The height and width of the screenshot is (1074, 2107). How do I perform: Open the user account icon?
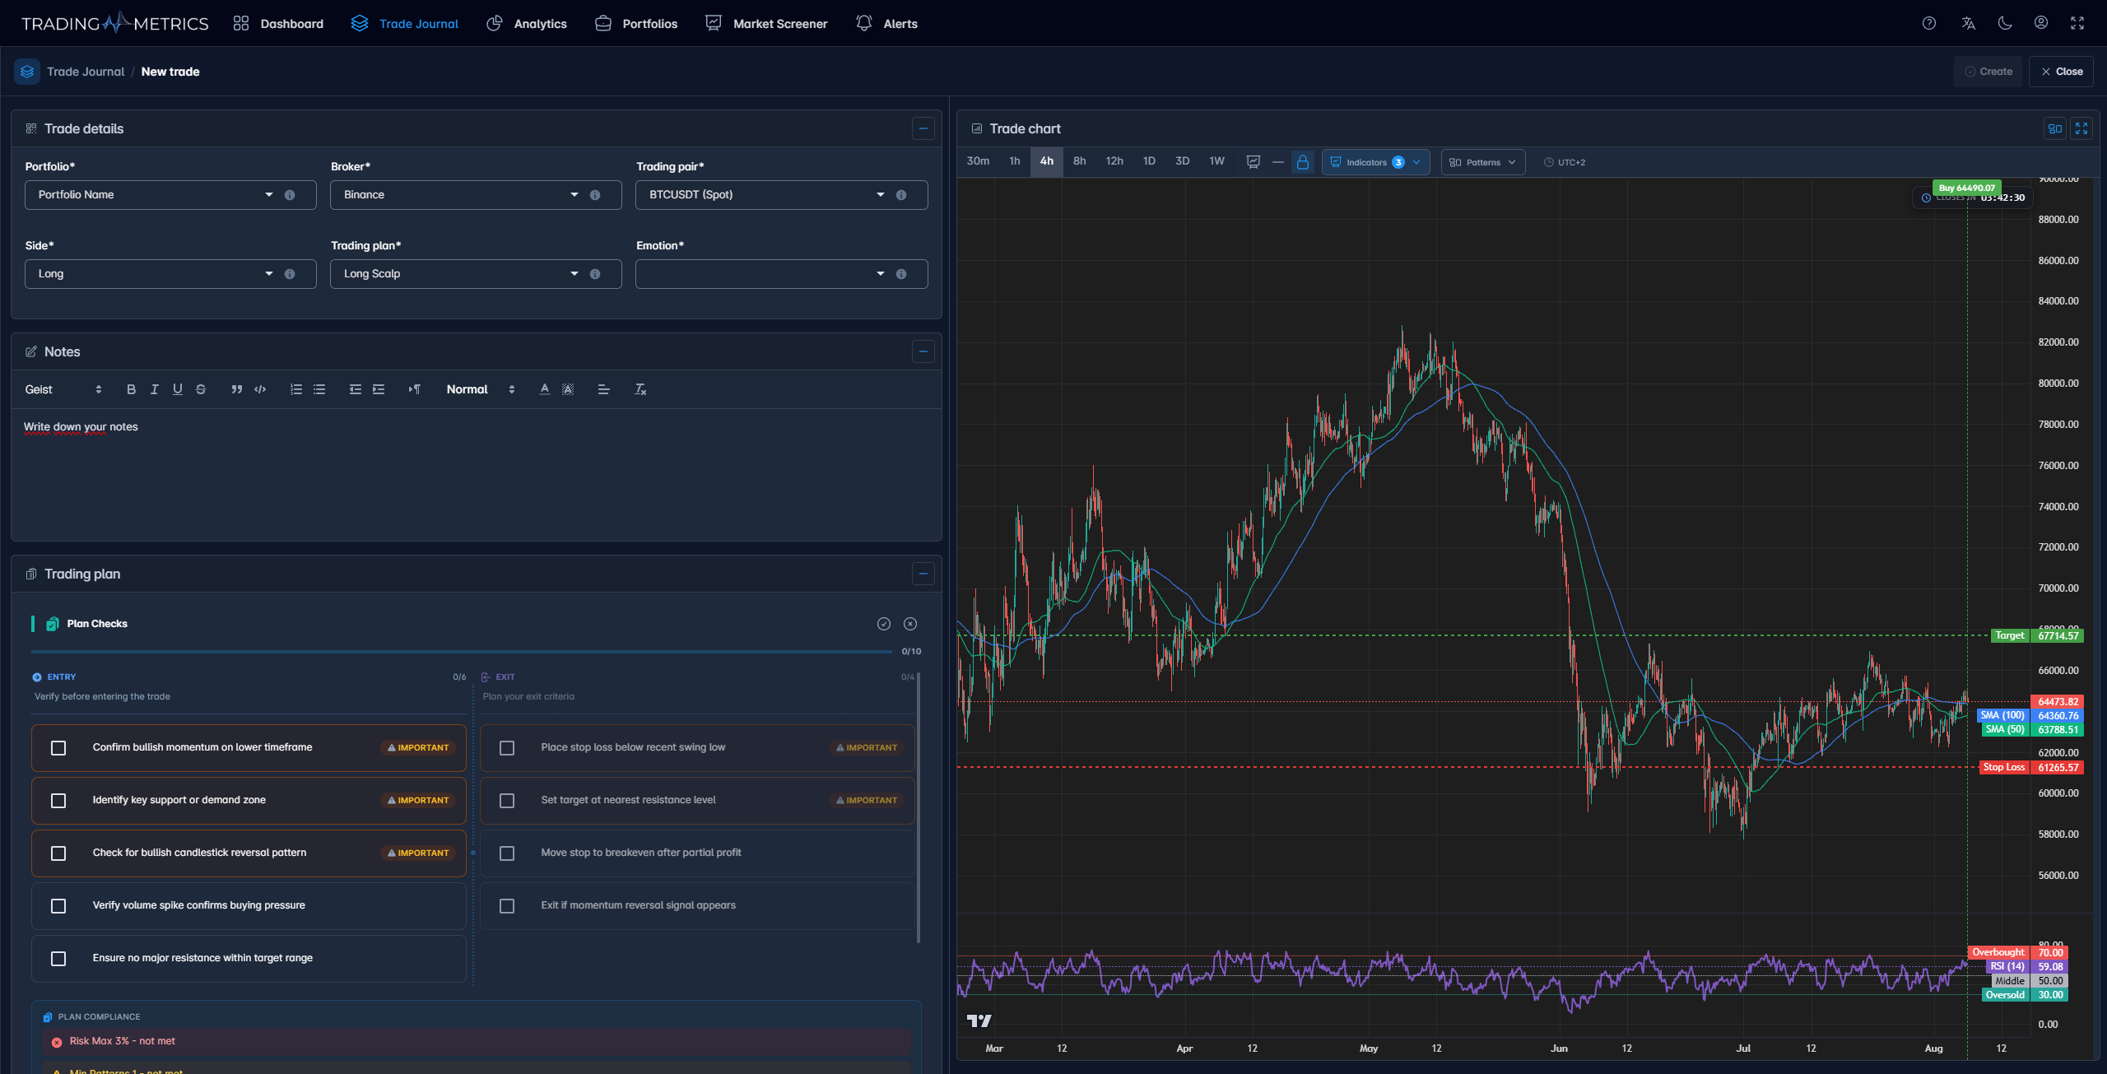[x=2041, y=23]
